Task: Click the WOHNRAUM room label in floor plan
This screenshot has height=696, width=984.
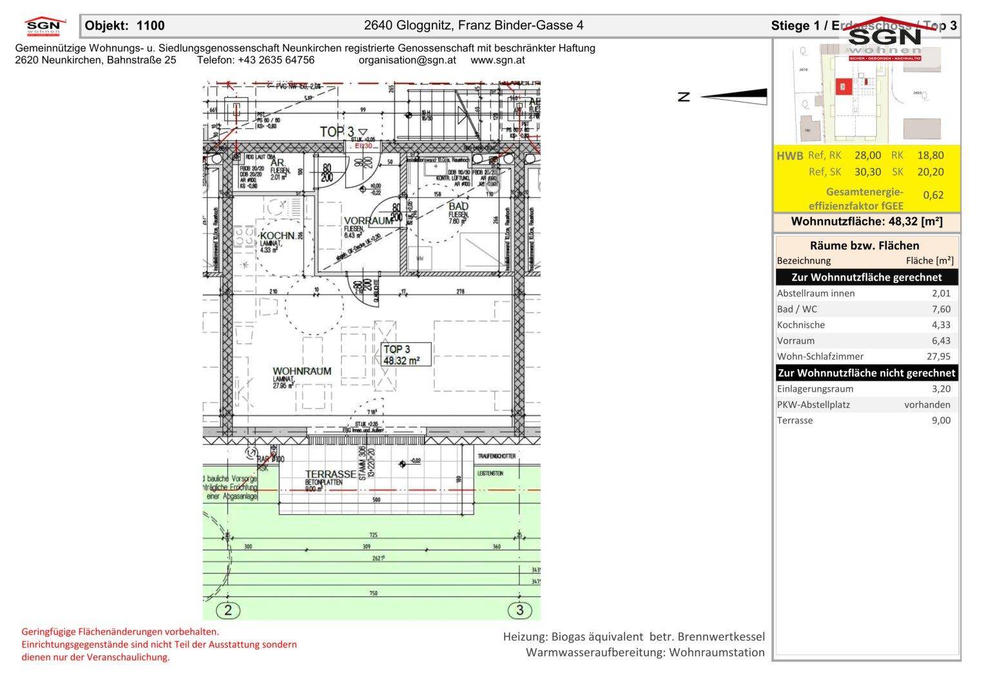Action: click(302, 372)
